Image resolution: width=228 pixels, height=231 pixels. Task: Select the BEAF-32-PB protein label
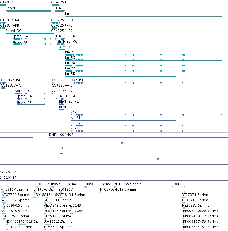coord(69,107)
